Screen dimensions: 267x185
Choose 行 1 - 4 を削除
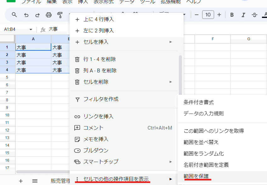124,59
